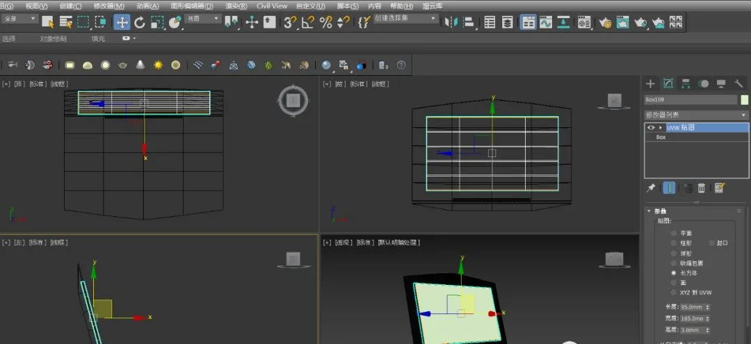Viewport: 751px width, 344px height.
Task: Select the 收缩包裹 mapping radio button
Action: pyautogui.click(x=673, y=263)
